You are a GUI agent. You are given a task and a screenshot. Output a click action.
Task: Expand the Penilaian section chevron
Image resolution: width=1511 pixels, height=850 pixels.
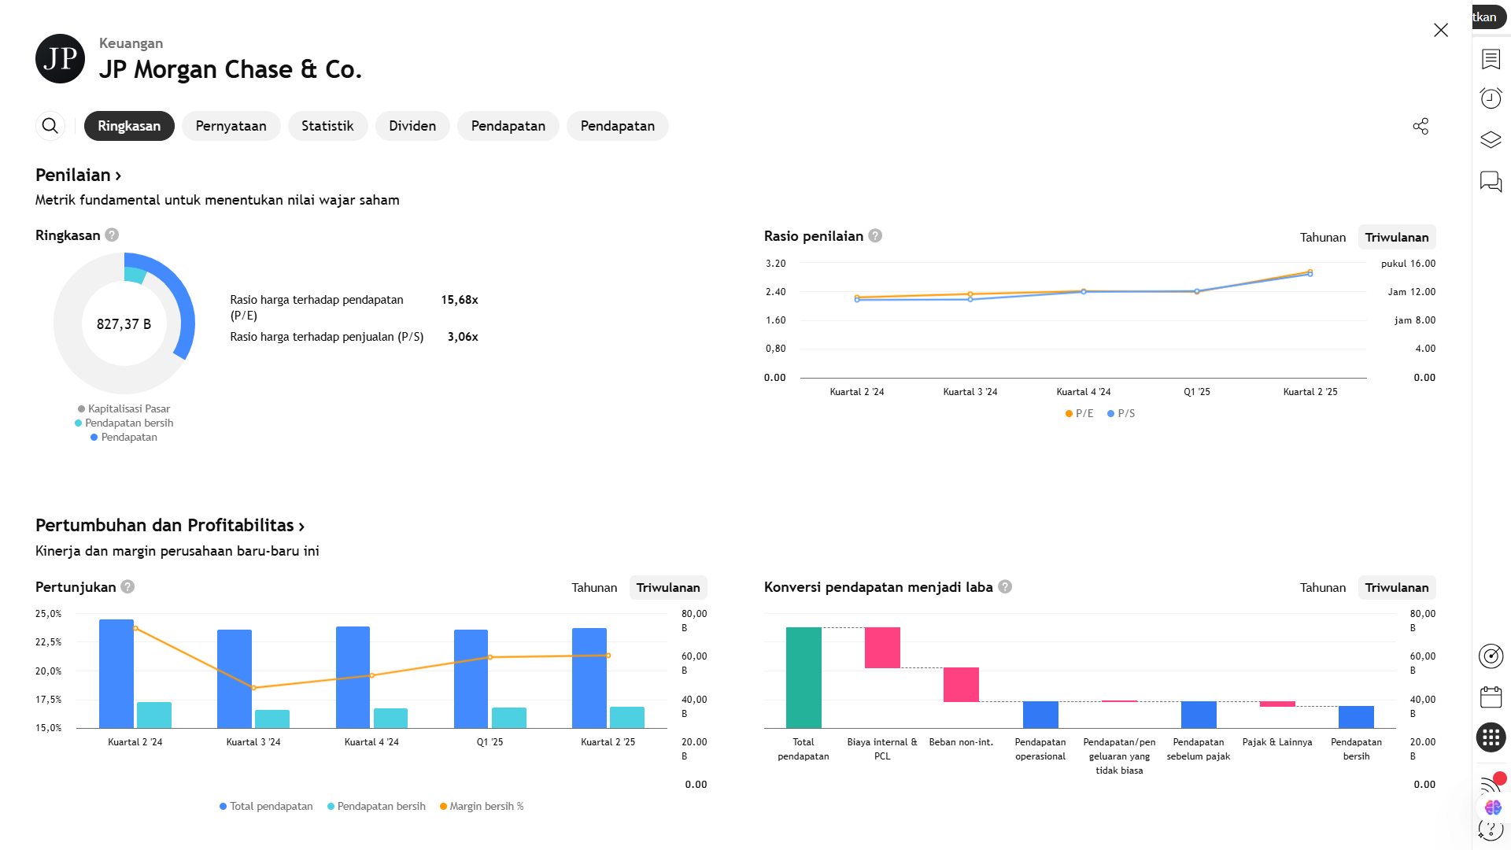click(118, 176)
